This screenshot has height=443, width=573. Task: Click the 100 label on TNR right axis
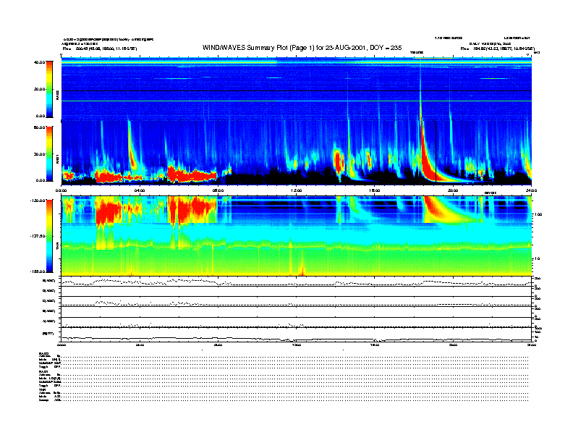pos(538,214)
